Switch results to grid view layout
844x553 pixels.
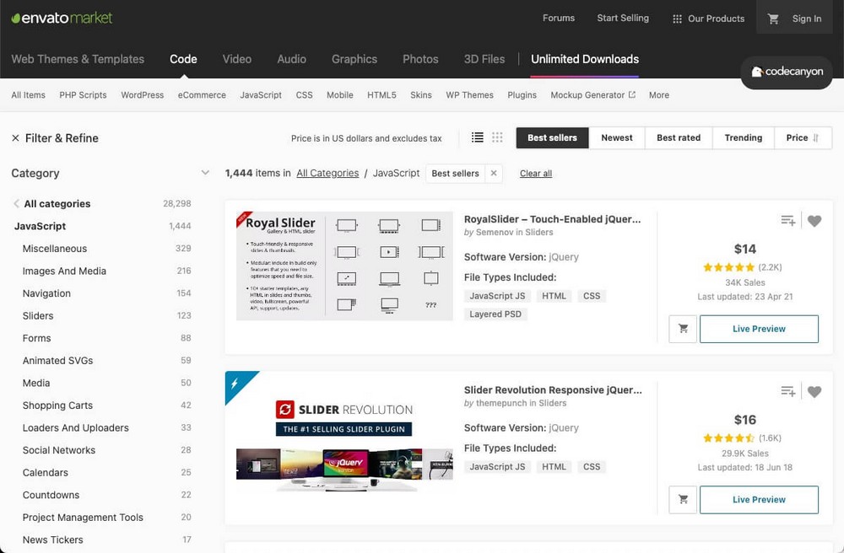[x=497, y=137]
